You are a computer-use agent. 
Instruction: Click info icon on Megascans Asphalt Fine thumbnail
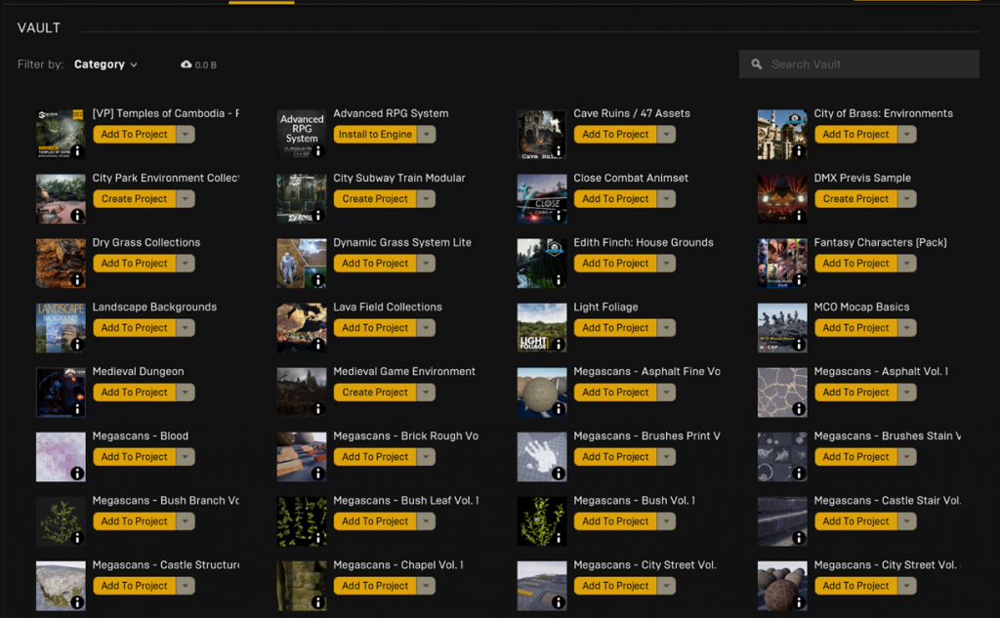pos(558,409)
